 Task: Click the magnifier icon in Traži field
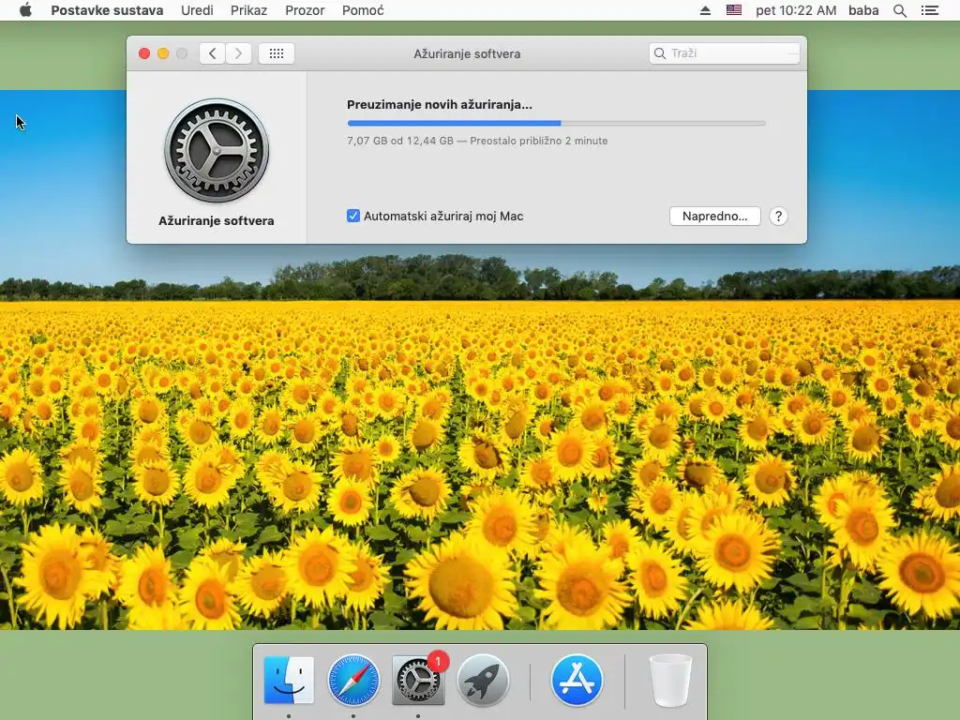coord(659,53)
